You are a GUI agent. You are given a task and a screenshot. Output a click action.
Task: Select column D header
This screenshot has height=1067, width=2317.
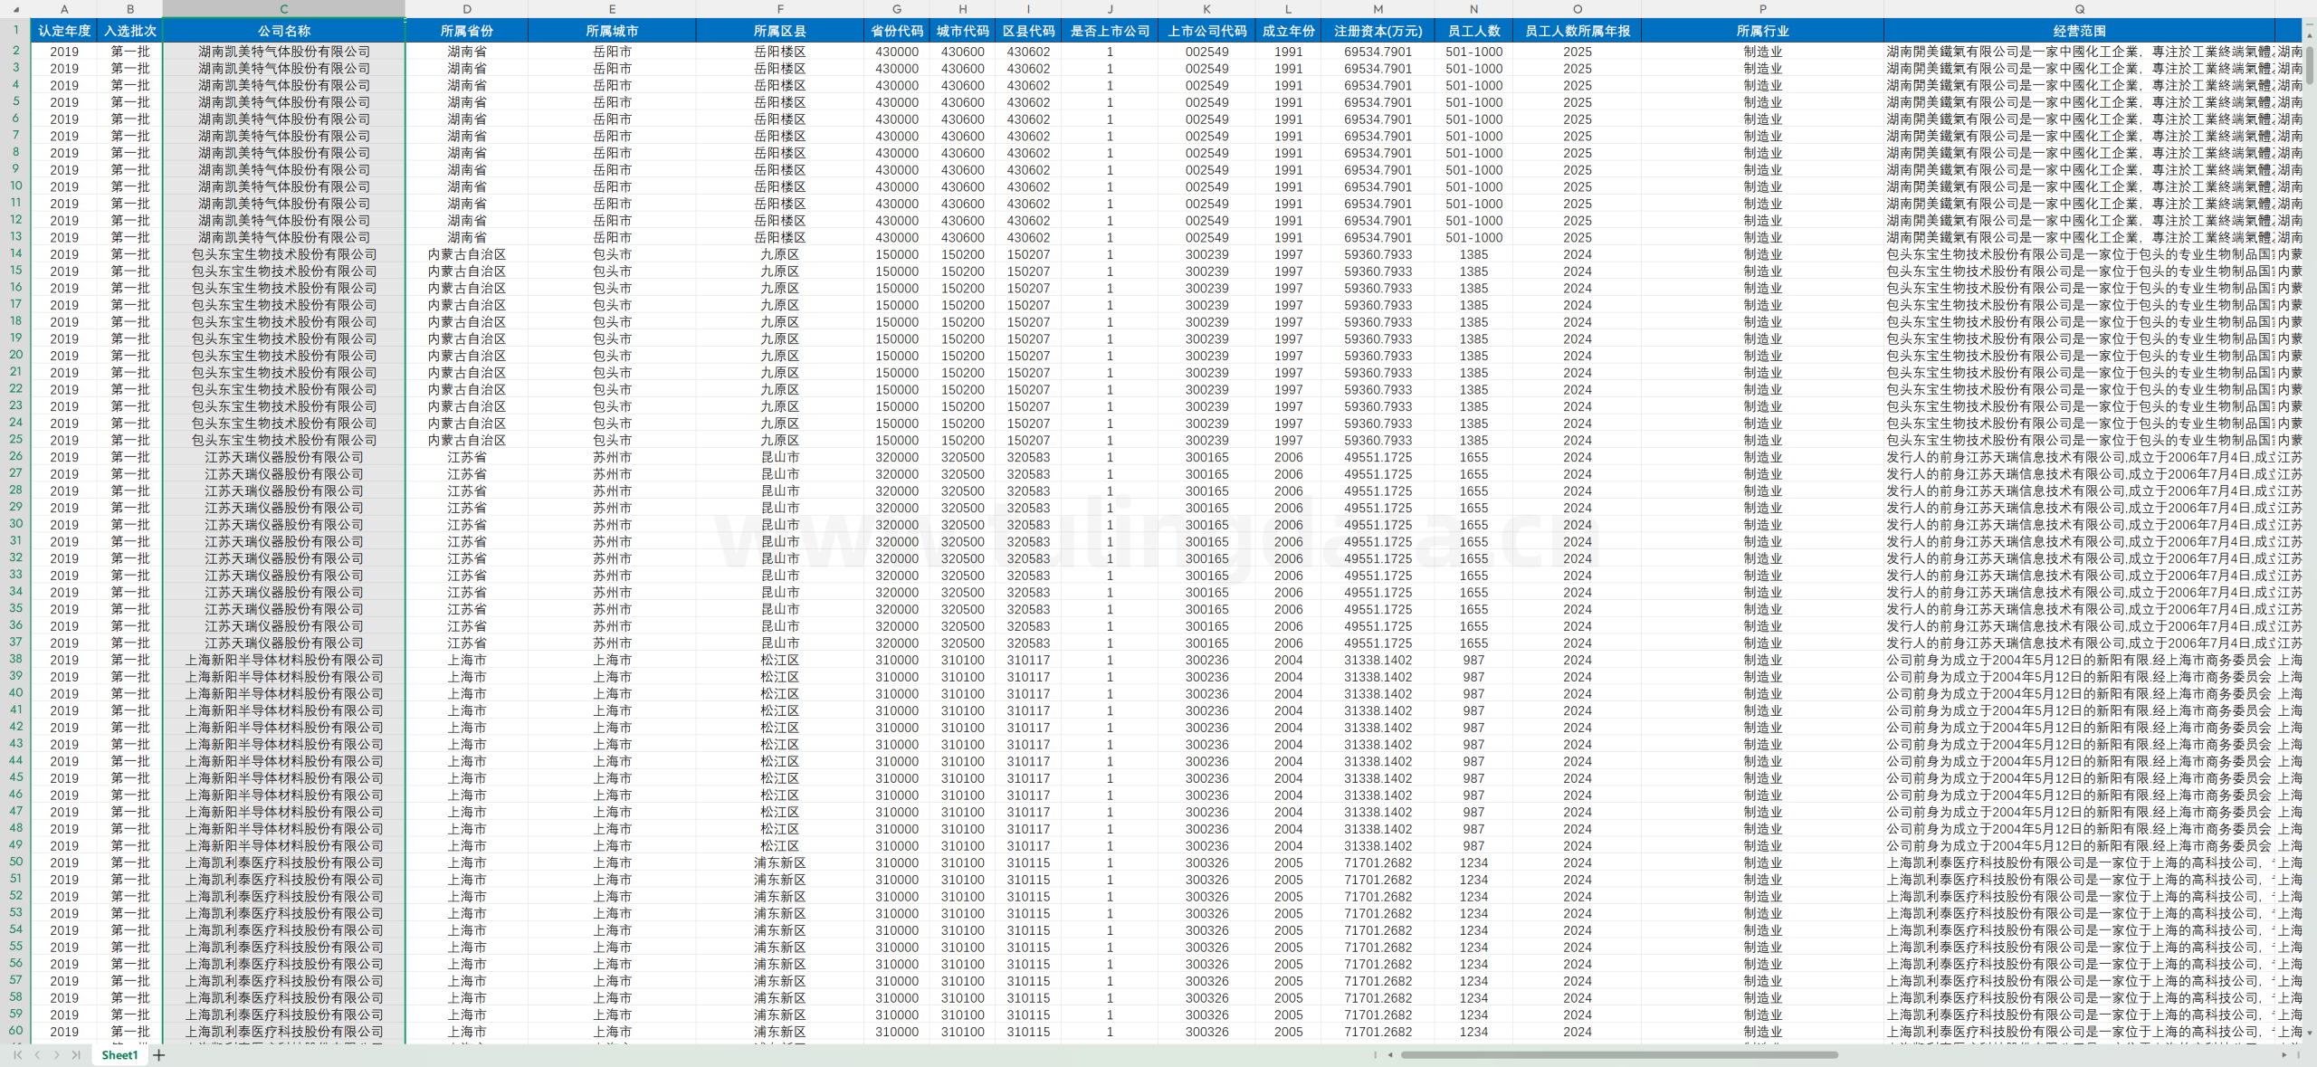coord(467,9)
